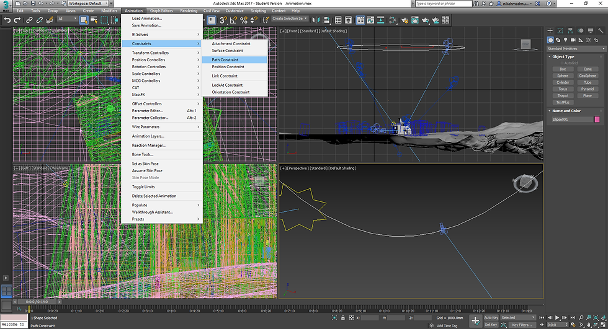
Task: Click the pink object color swatch
Action: [x=597, y=119]
